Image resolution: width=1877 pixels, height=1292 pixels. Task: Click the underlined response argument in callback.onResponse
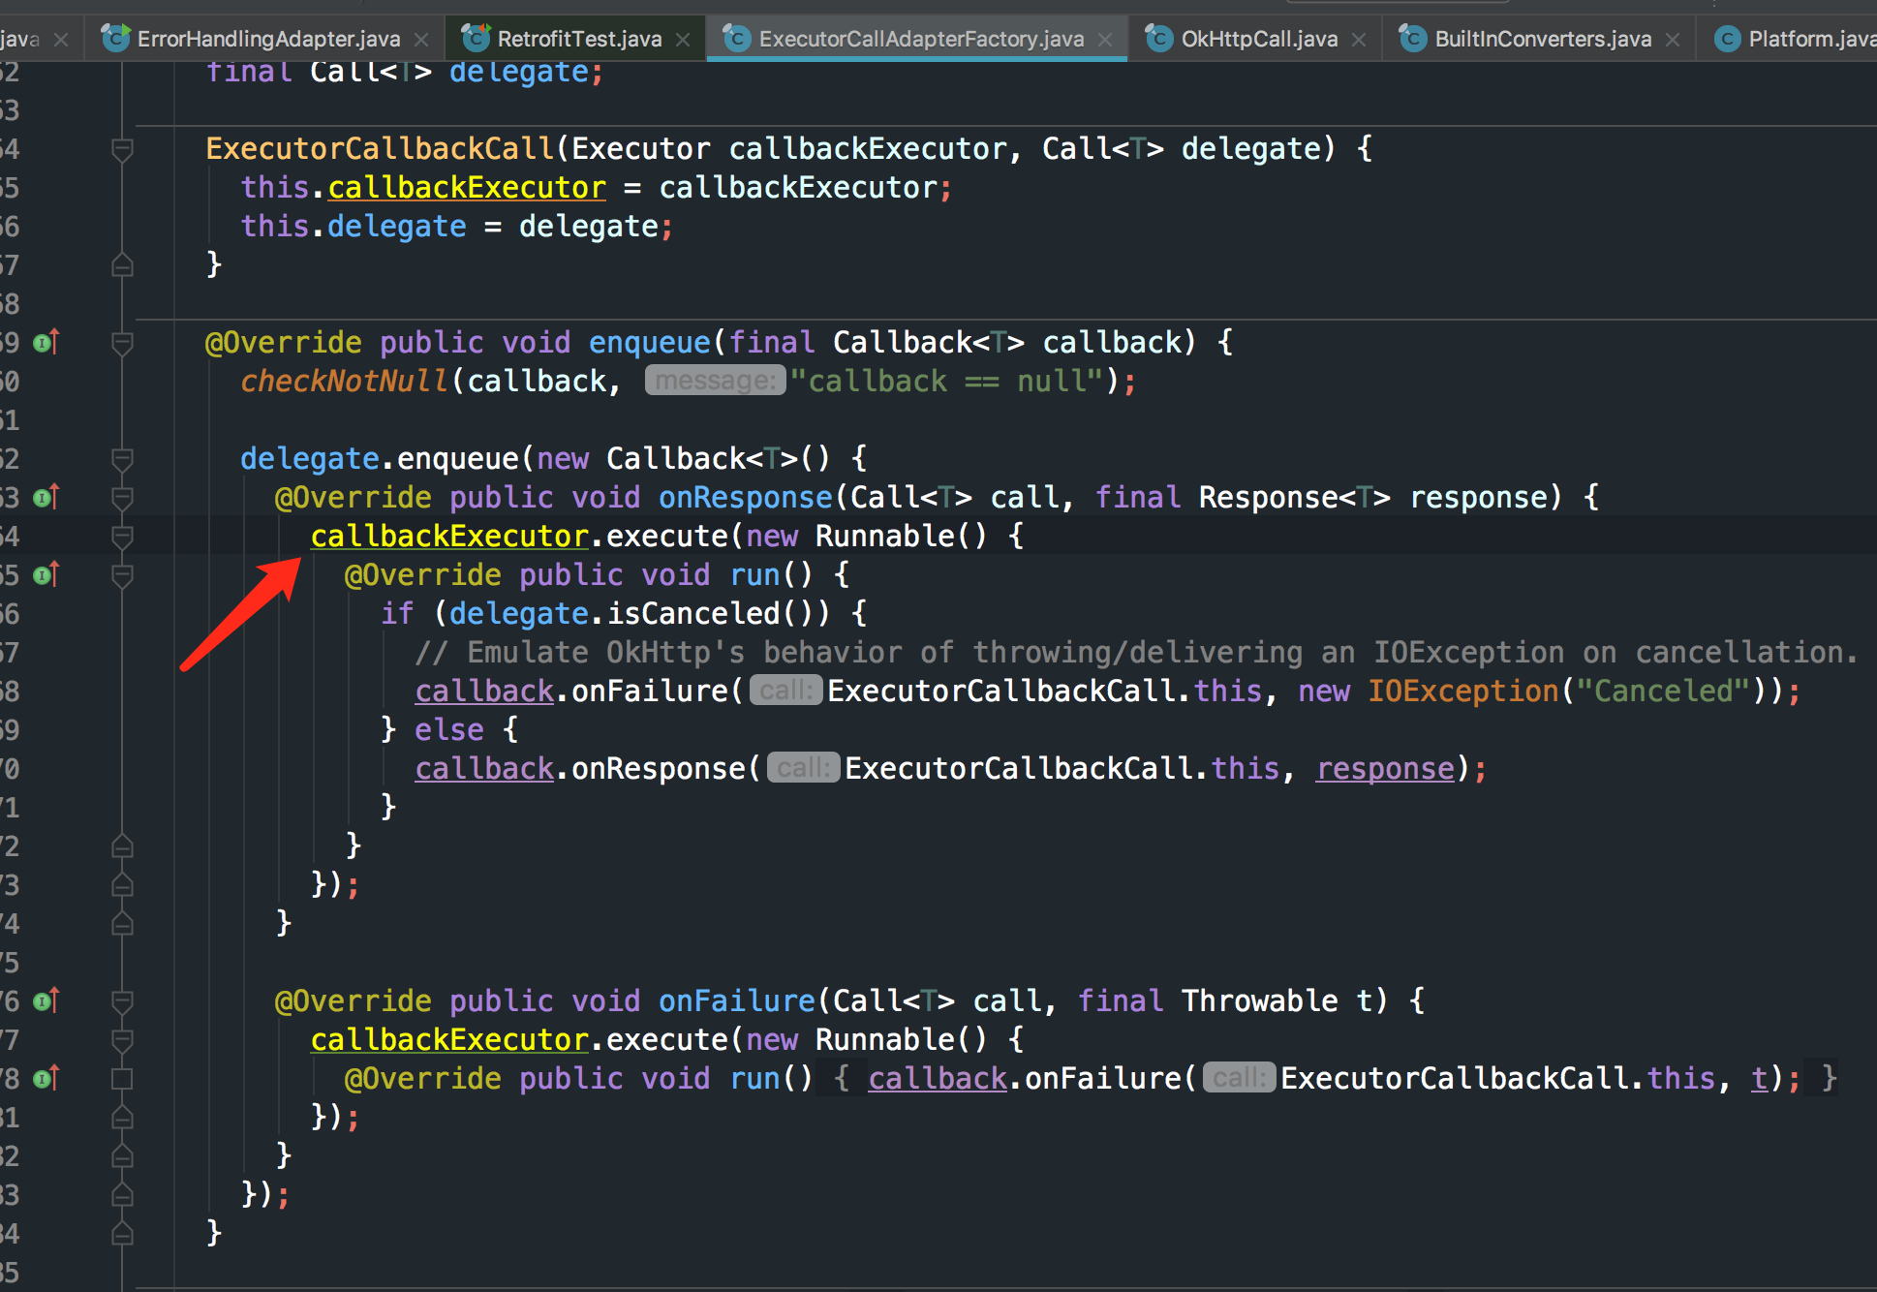tap(1385, 768)
